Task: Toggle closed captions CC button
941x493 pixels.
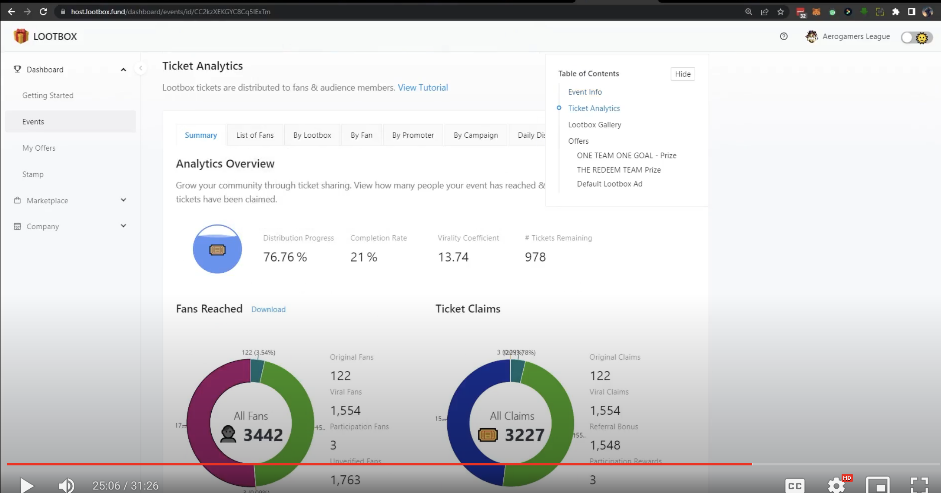Action: coord(795,485)
